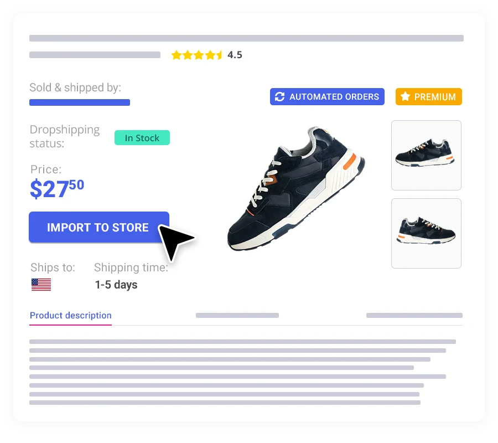Click the $27.50 price
This screenshot has width=498, height=443.
click(57, 189)
